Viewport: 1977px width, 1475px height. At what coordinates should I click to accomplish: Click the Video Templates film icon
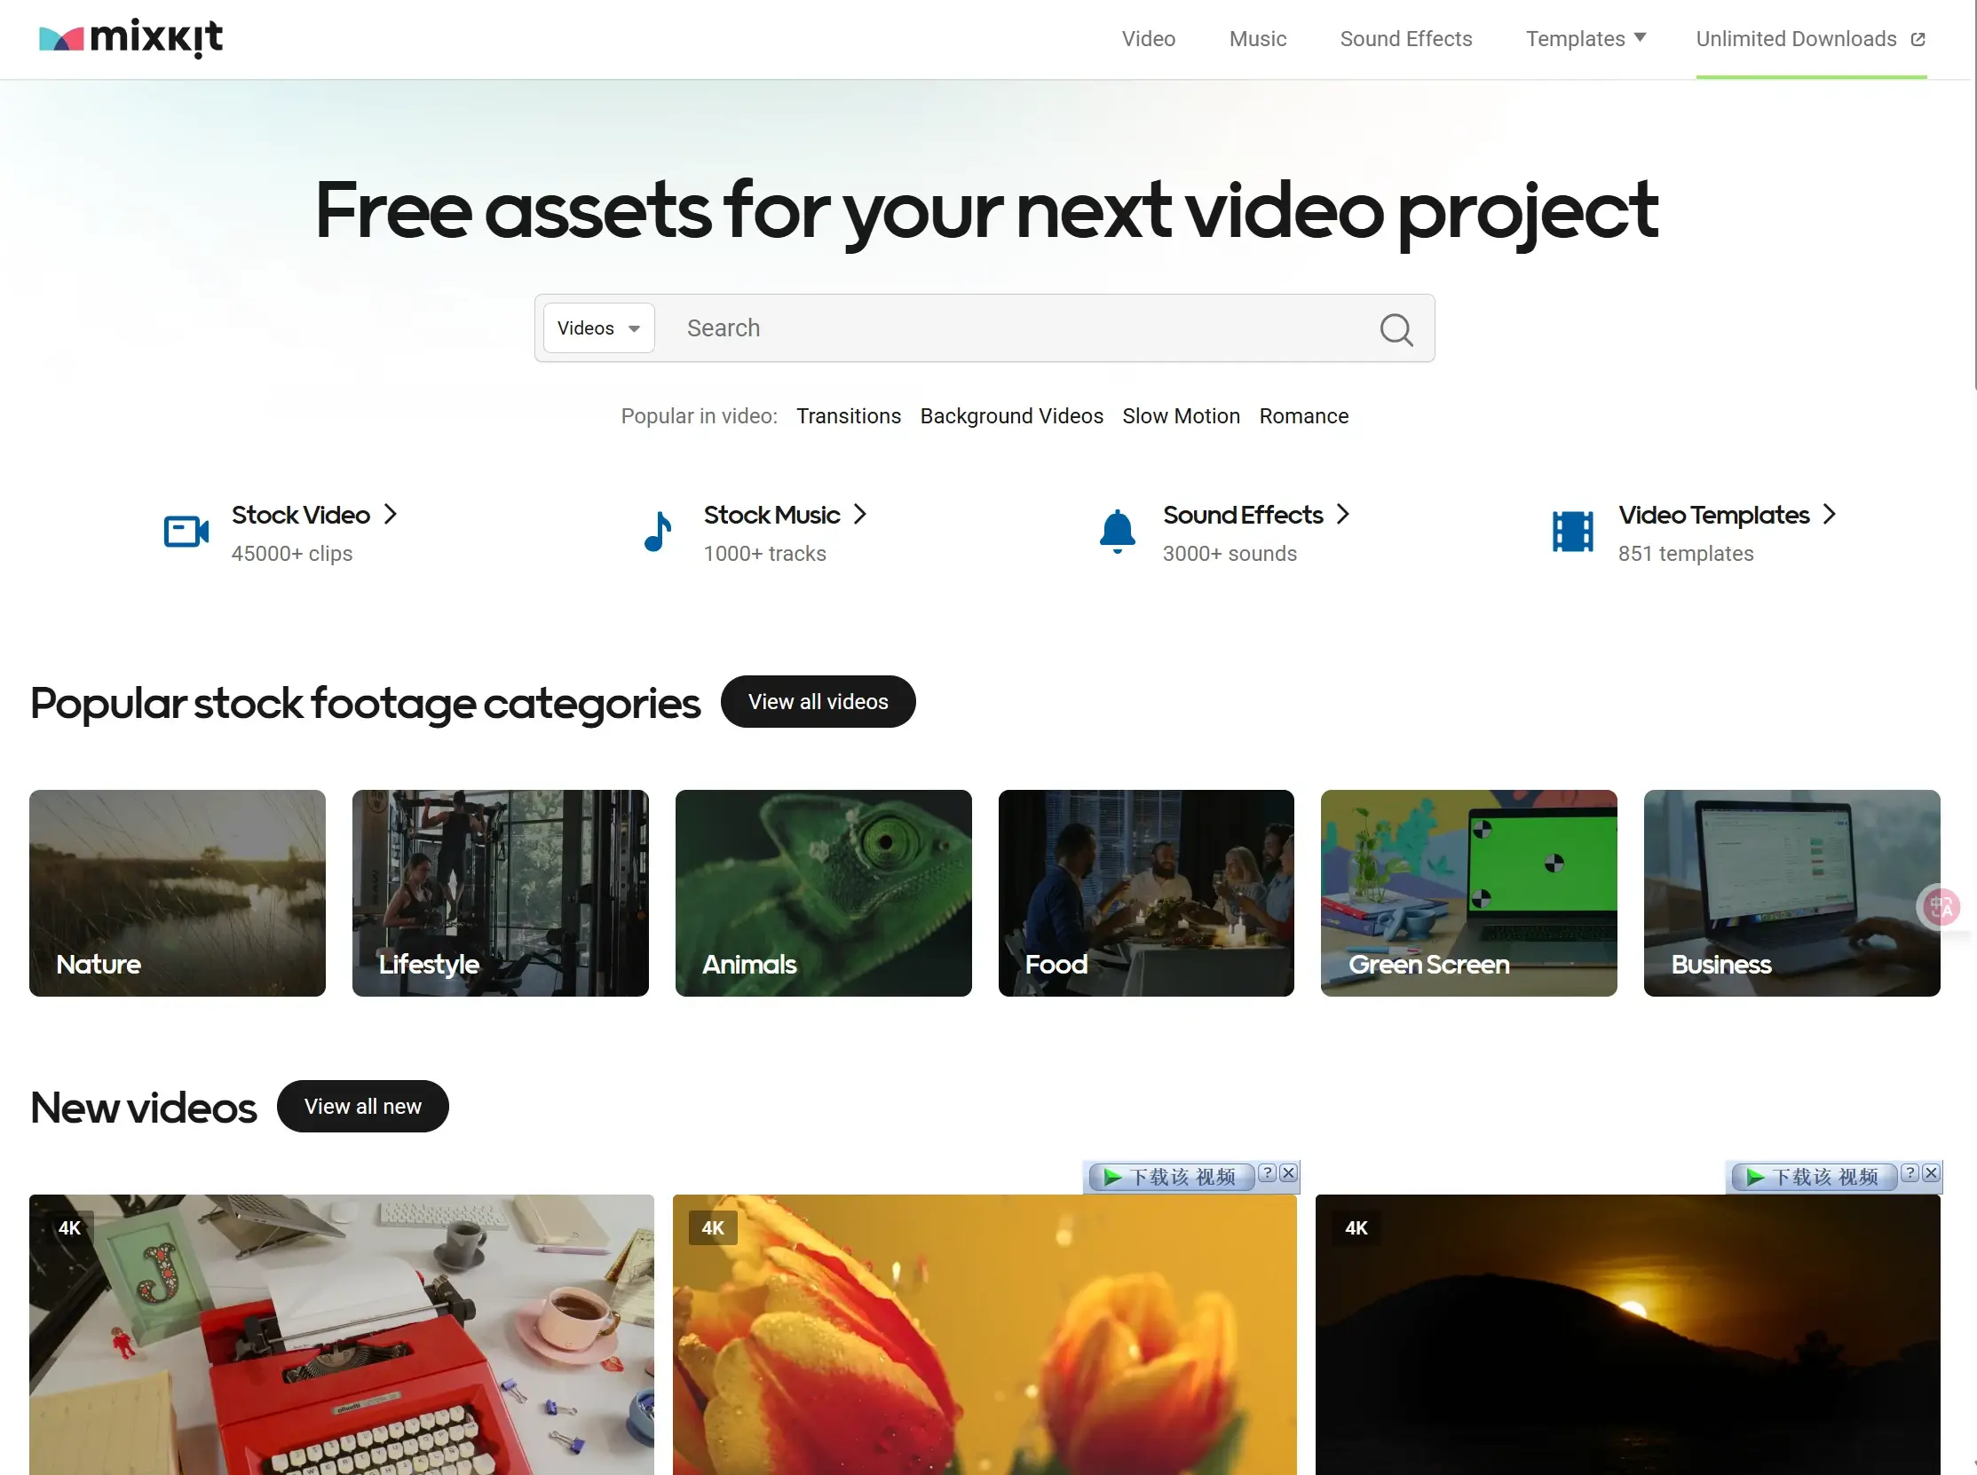(x=1572, y=532)
